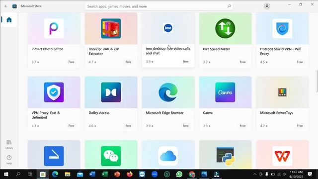Click the Dolby Access title text
Screen dimensions: 318x179
click(99, 113)
